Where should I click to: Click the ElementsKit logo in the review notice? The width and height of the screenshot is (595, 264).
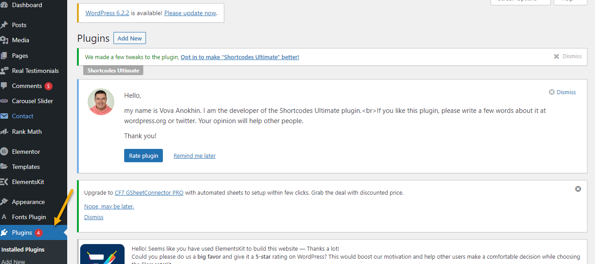(x=102, y=254)
